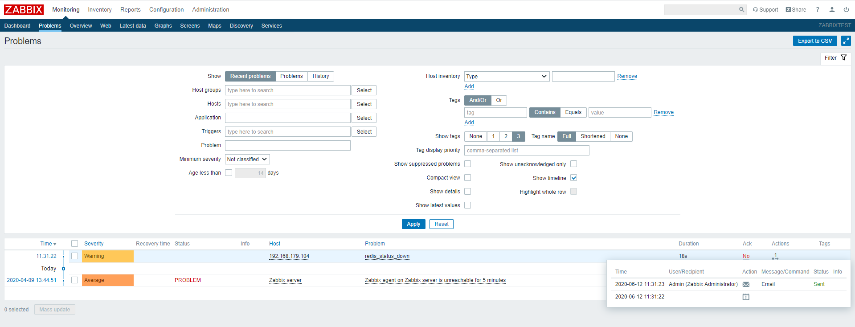
Task: Show History problems option
Action: pos(321,76)
